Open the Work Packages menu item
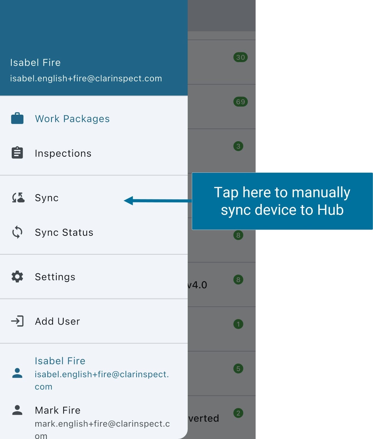The height and width of the screenshot is (439, 373). tap(72, 119)
